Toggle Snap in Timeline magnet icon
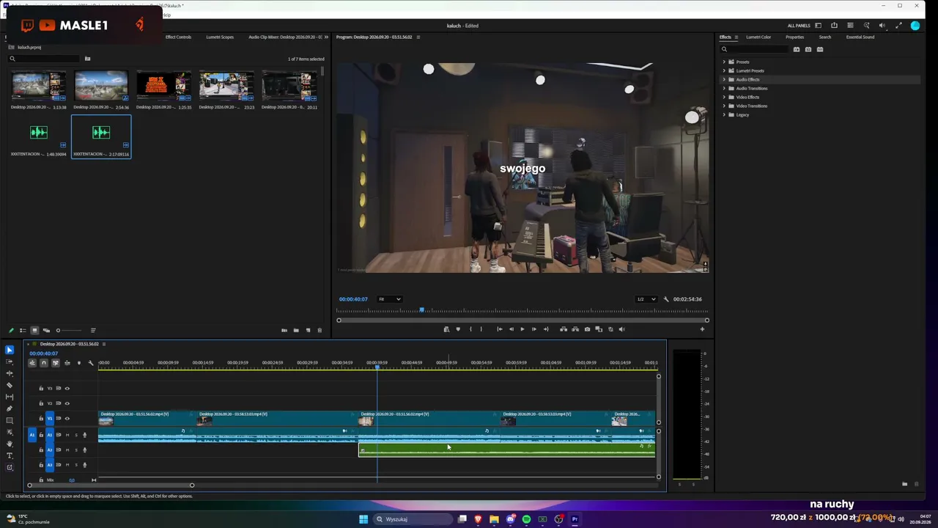This screenshot has width=938, height=528. (x=44, y=363)
